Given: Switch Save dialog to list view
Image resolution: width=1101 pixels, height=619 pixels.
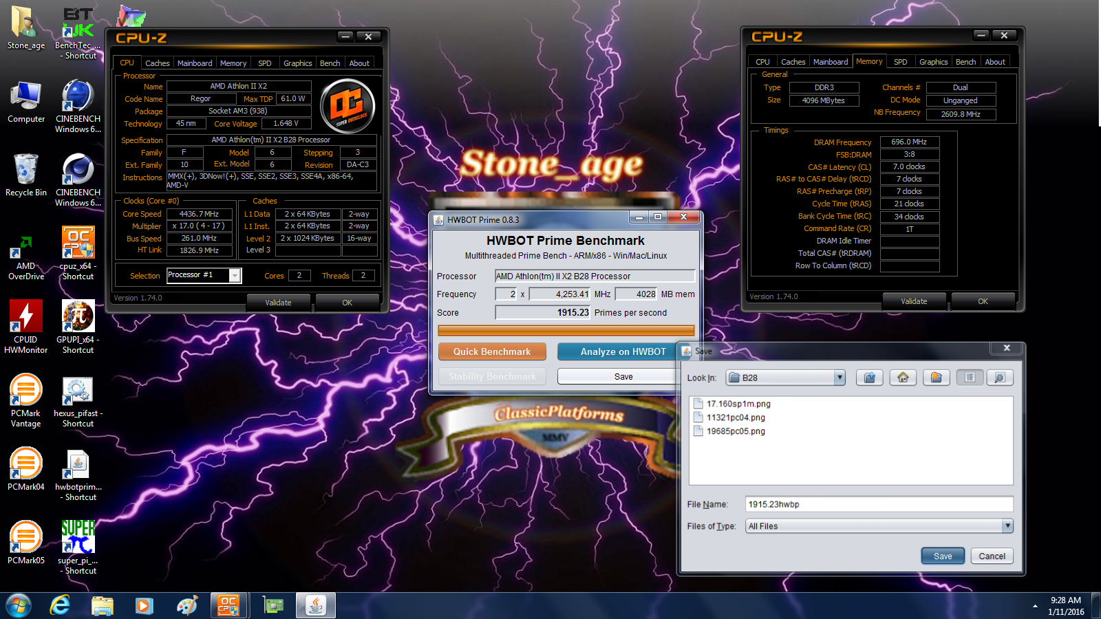Looking at the screenshot, I should [970, 378].
